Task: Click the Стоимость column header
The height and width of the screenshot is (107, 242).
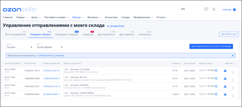Action: [176, 63]
